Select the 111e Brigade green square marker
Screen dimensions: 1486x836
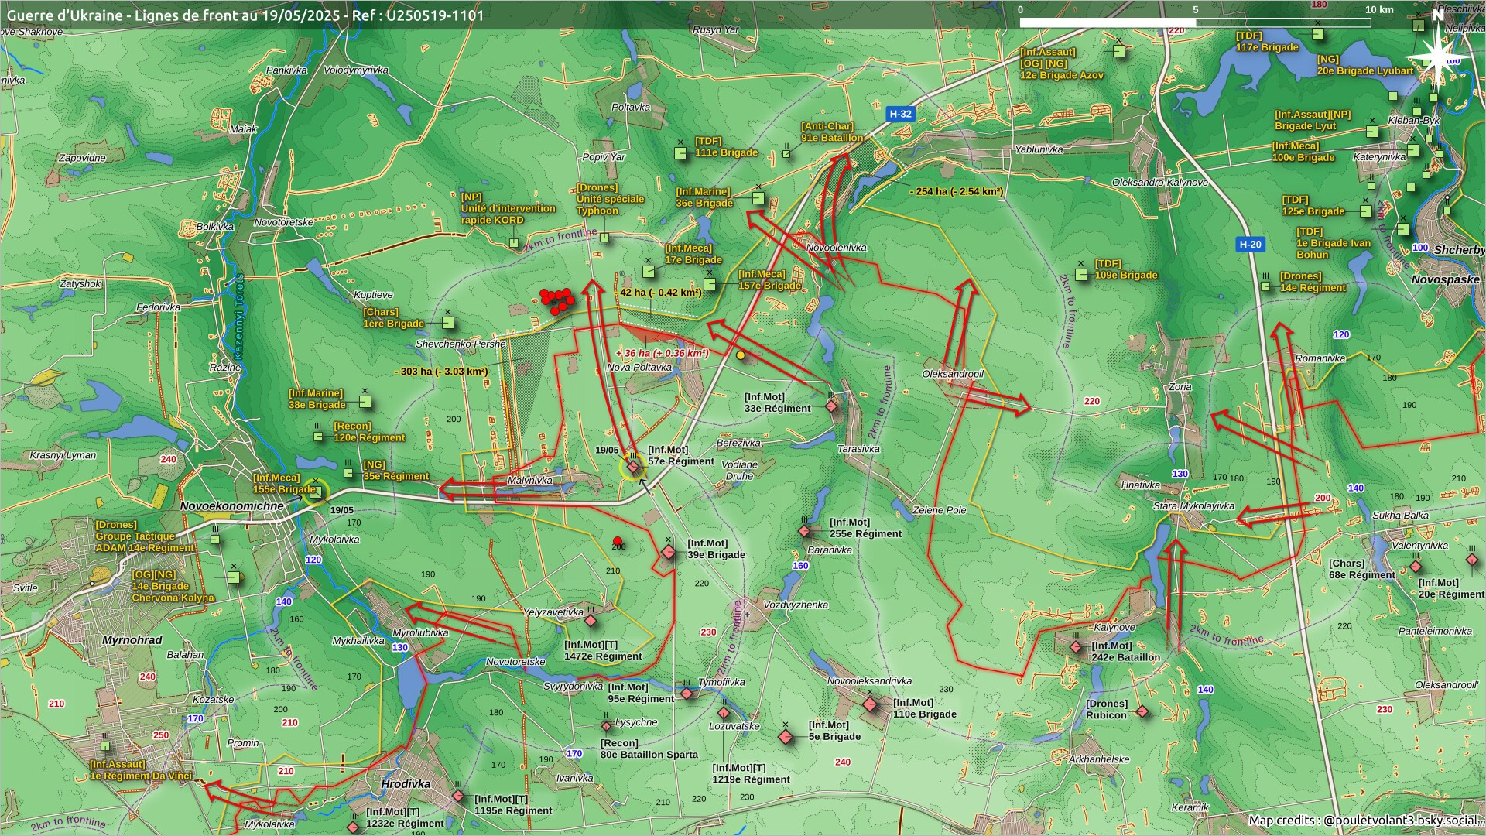(x=680, y=153)
